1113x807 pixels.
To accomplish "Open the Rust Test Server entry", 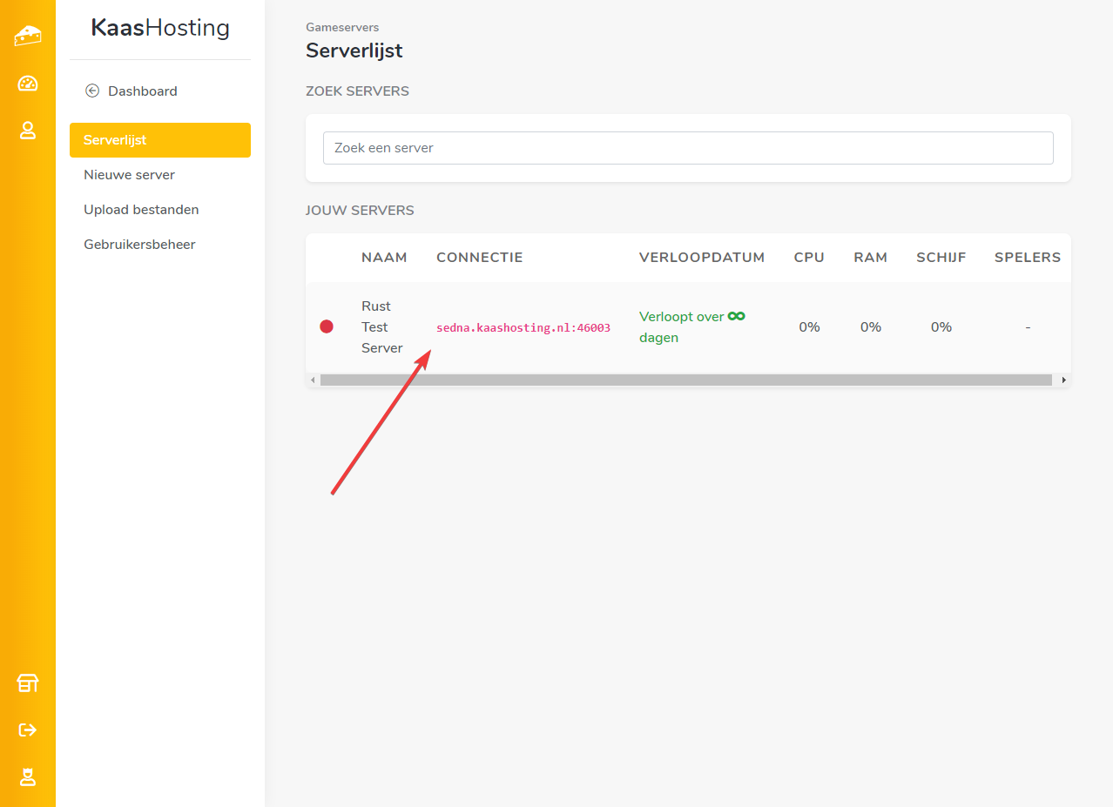I will pos(382,327).
